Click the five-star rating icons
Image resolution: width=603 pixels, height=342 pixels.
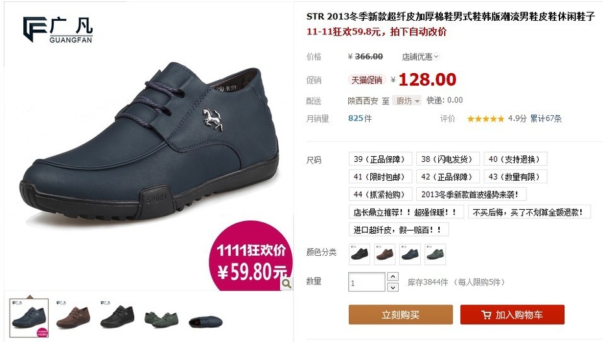tap(486, 119)
